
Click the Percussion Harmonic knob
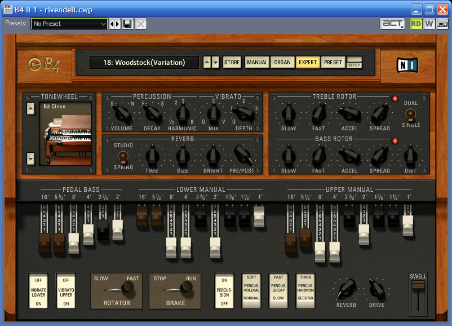click(x=183, y=113)
